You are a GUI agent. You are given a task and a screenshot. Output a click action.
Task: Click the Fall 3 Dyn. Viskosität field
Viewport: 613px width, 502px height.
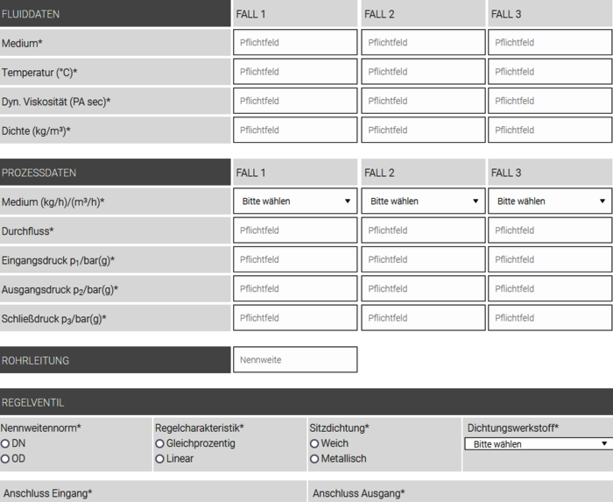[x=550, y=101]
